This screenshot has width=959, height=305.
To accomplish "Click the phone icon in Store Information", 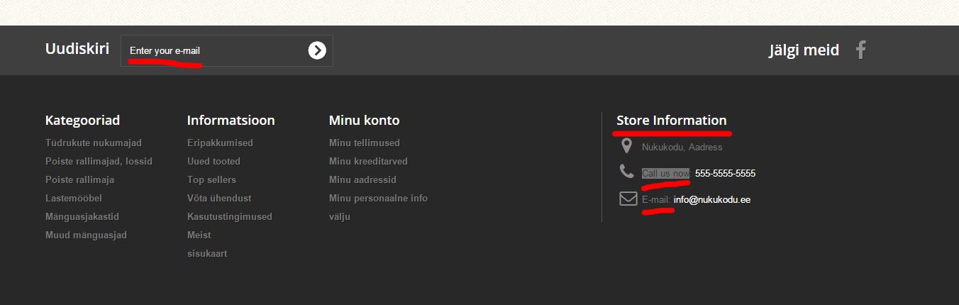I will click(x=626, y=172).
